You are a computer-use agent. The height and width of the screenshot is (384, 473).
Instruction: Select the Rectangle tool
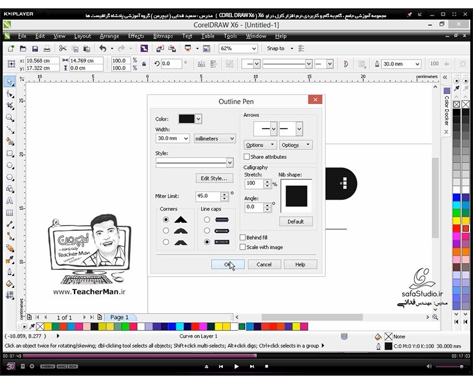(9, 154)
